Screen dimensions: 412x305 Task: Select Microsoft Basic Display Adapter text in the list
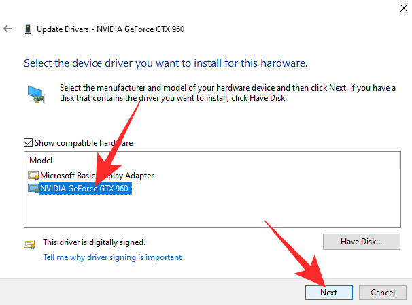tap(97, 176)
